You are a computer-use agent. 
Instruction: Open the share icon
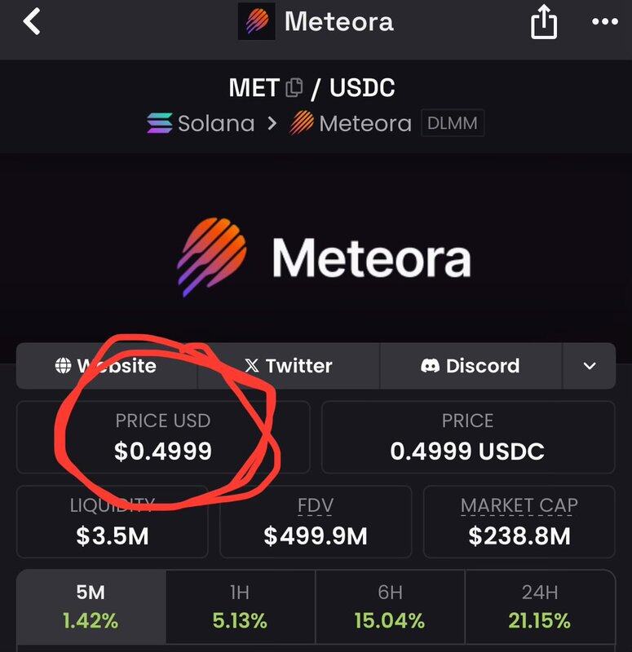point(544,24)
